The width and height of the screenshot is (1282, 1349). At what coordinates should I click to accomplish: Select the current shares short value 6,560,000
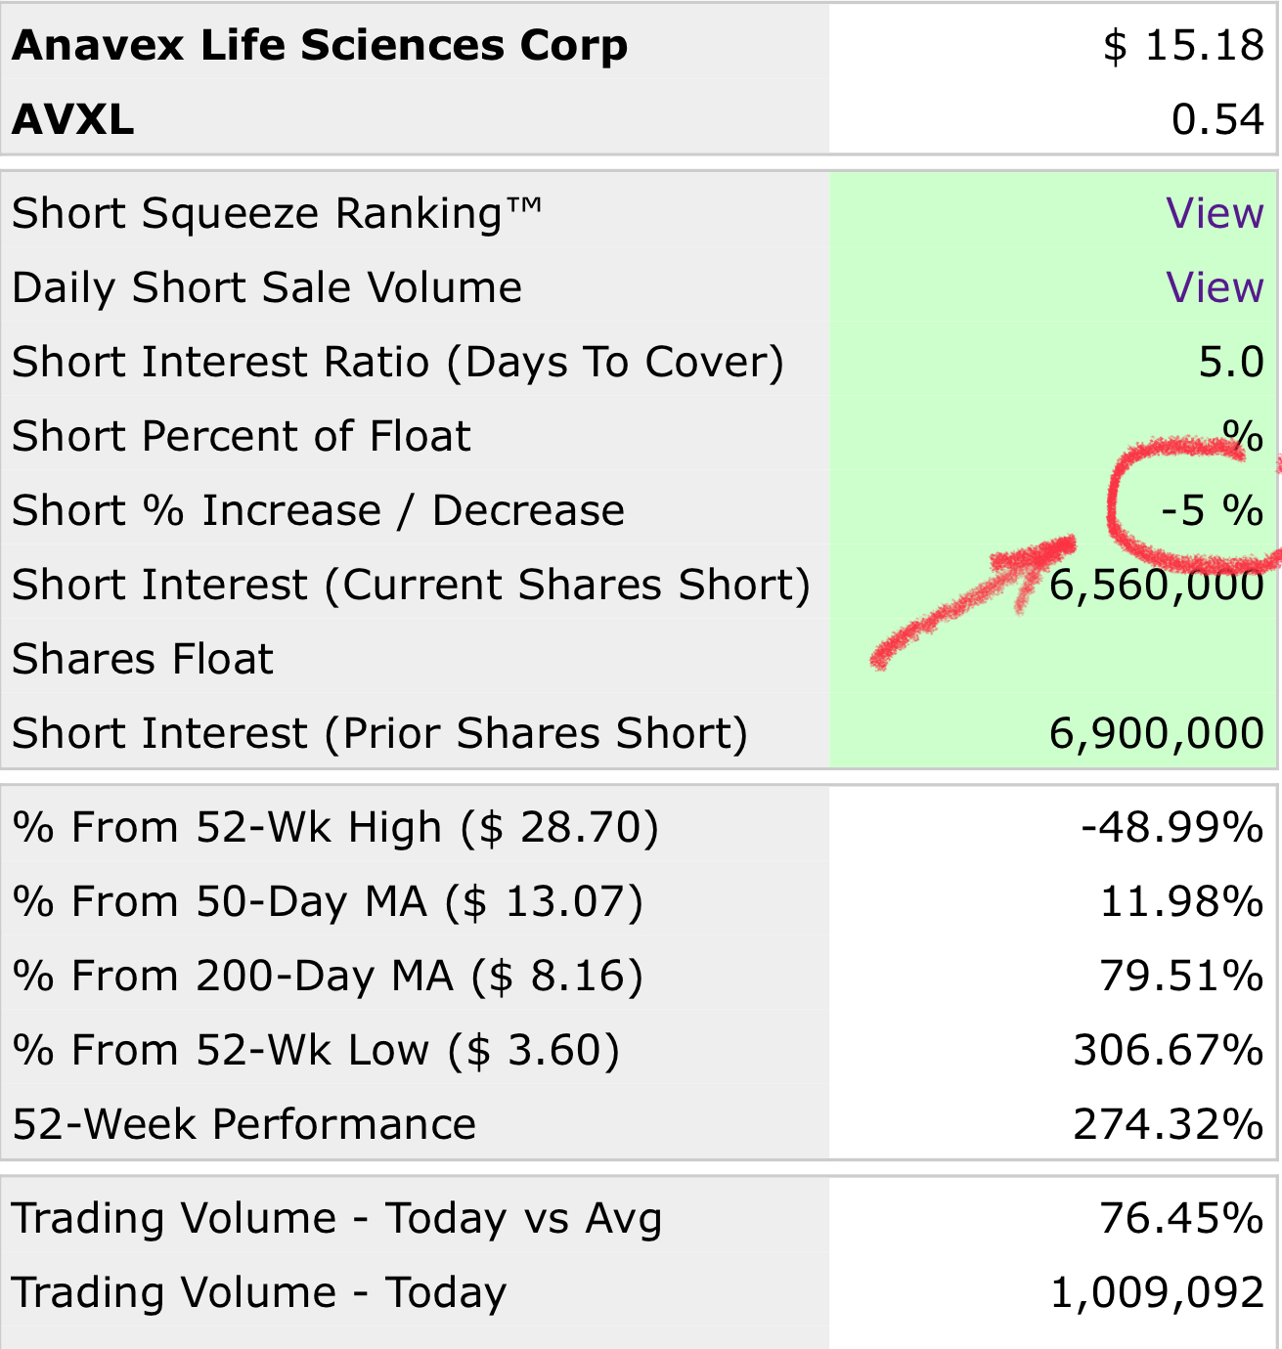[x=1157, y=585]
